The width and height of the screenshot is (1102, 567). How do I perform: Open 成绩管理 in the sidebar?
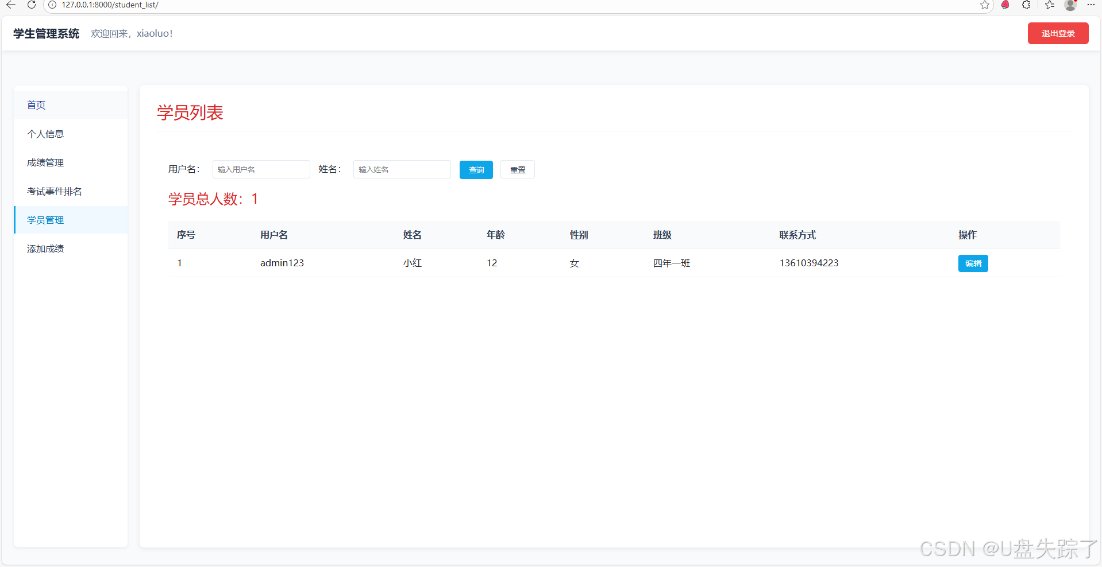[71, 162]
